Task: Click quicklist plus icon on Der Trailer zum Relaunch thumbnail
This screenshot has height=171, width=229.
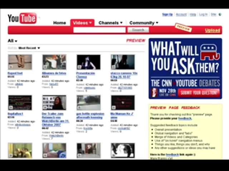Action: [x=45, y=107]
